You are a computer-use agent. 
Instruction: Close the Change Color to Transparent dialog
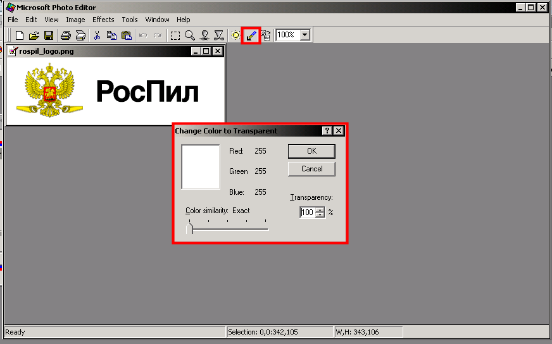[339, 131]
